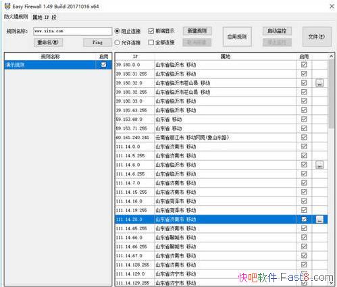
Task: Select the IP cell 111.14.5.255
Action: (135, 155)
